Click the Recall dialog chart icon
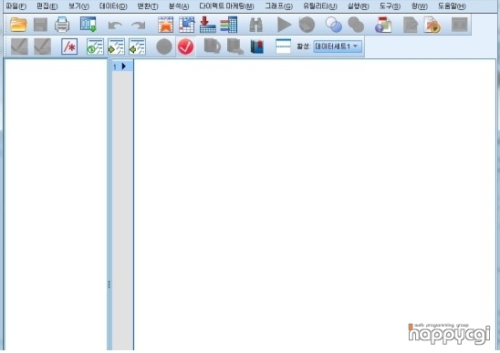Screen dimensions: 500x353 point(88,25)
